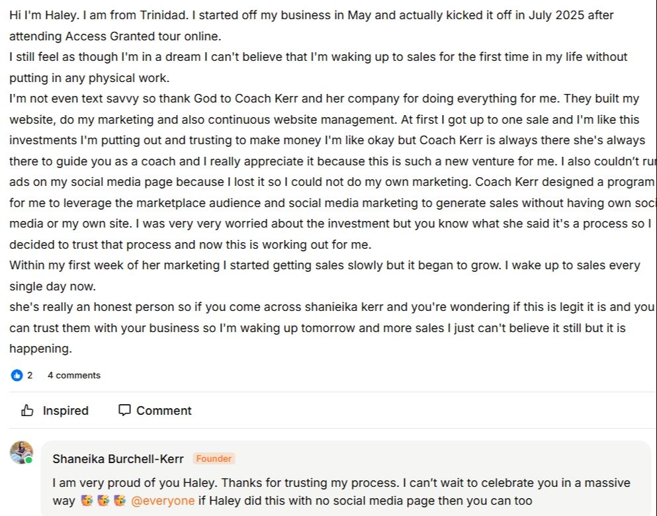The height and width of the screenshot is (516, 657).
Task: Click the last party-face emoji before @everyone
Action: 120,501
